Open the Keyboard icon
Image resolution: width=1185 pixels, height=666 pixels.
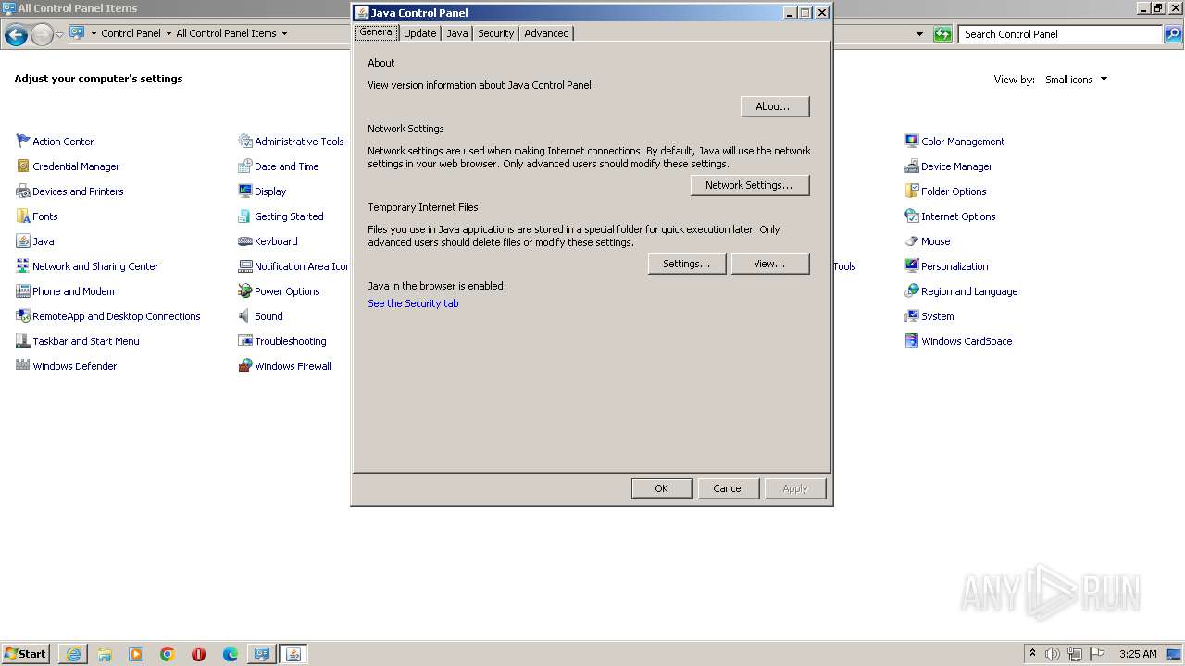[x=245, y=241]
